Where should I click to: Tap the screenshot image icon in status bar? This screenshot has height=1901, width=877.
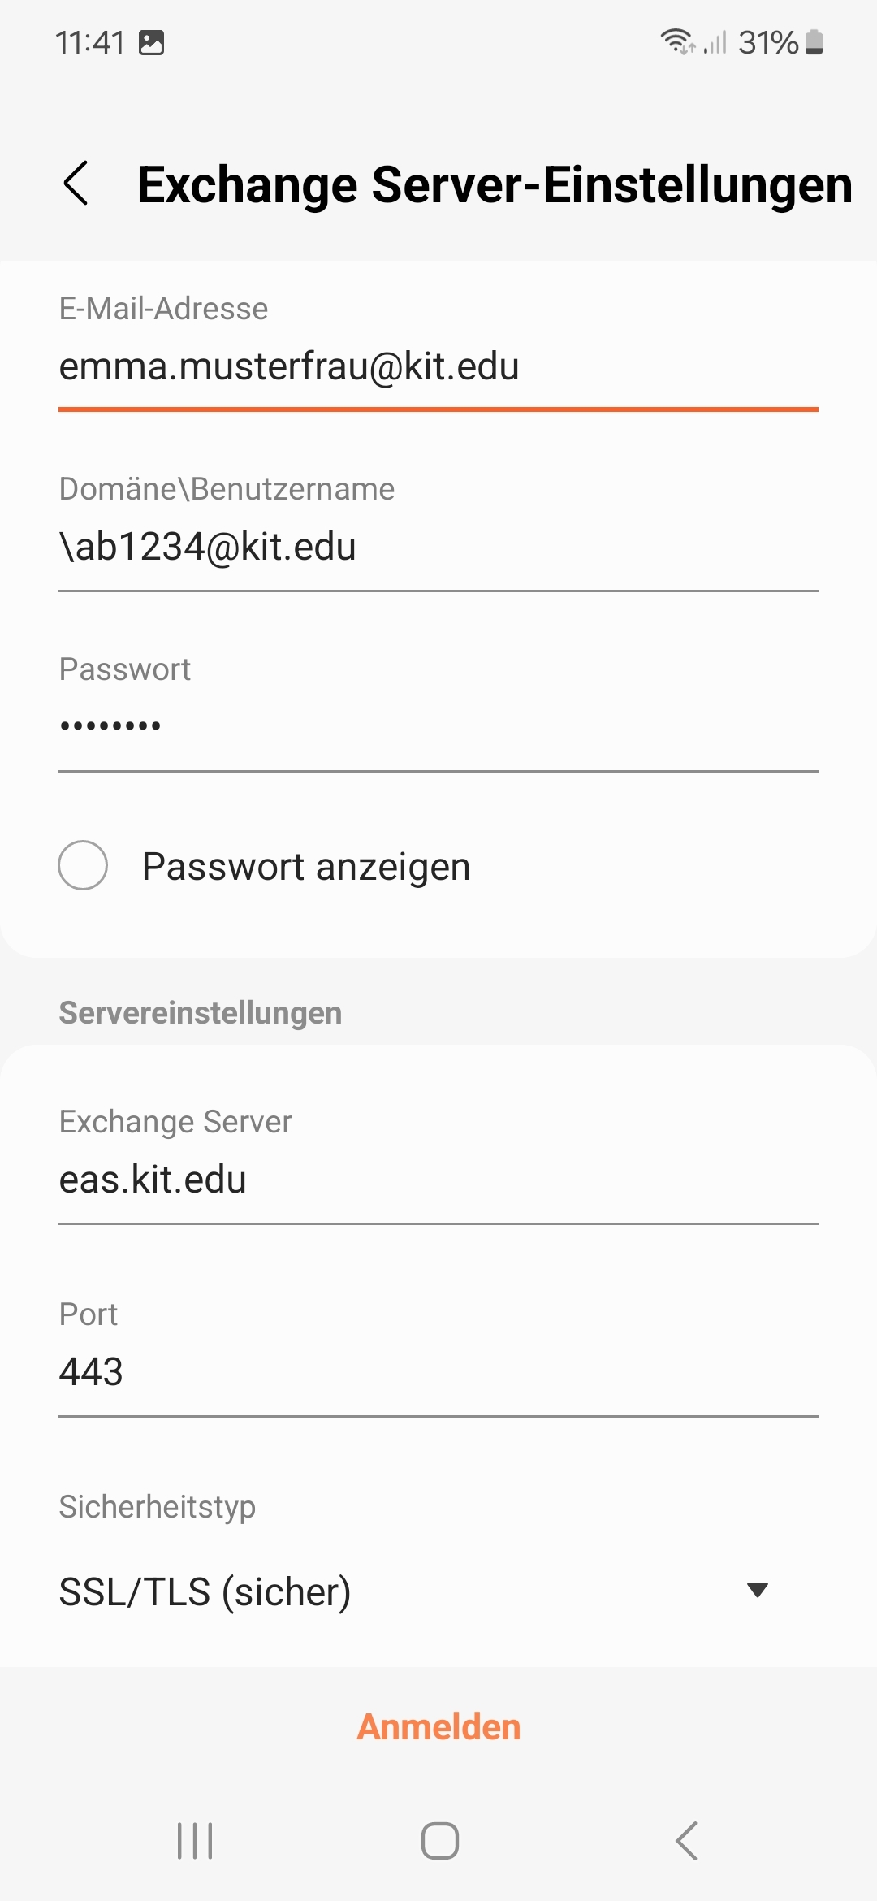[x=152, y=42]
